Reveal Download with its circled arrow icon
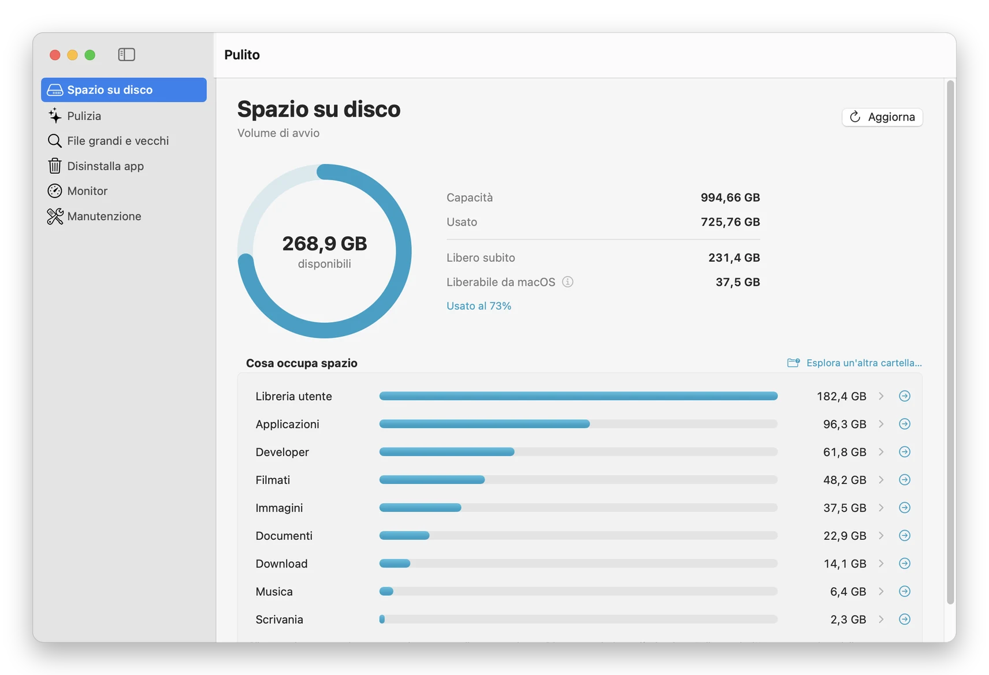This screenshot has width=989, height=675. pyautogui.click(x=905, y=564)
